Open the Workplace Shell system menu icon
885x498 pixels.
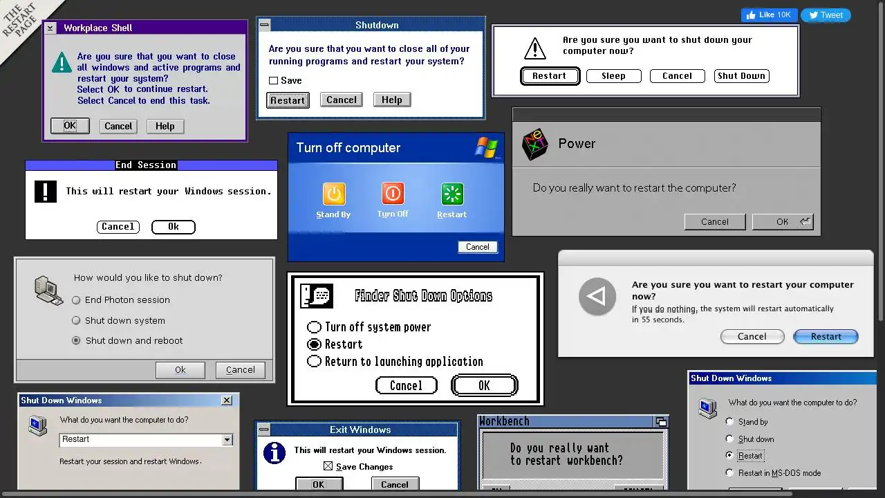click(x=50, y=28)
